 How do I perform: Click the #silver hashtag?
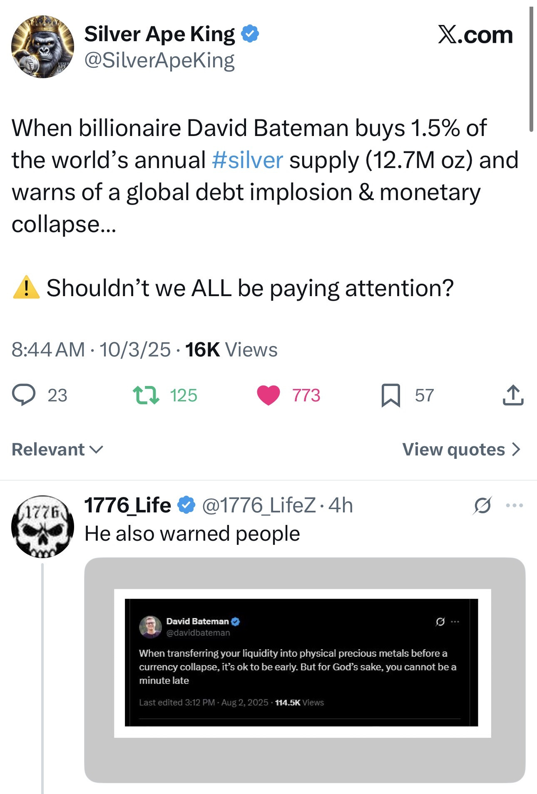pos(247,160)
